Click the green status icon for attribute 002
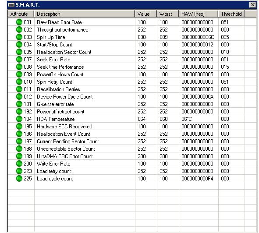This screenshot has width=259, height=233. (x=19, y=29)
